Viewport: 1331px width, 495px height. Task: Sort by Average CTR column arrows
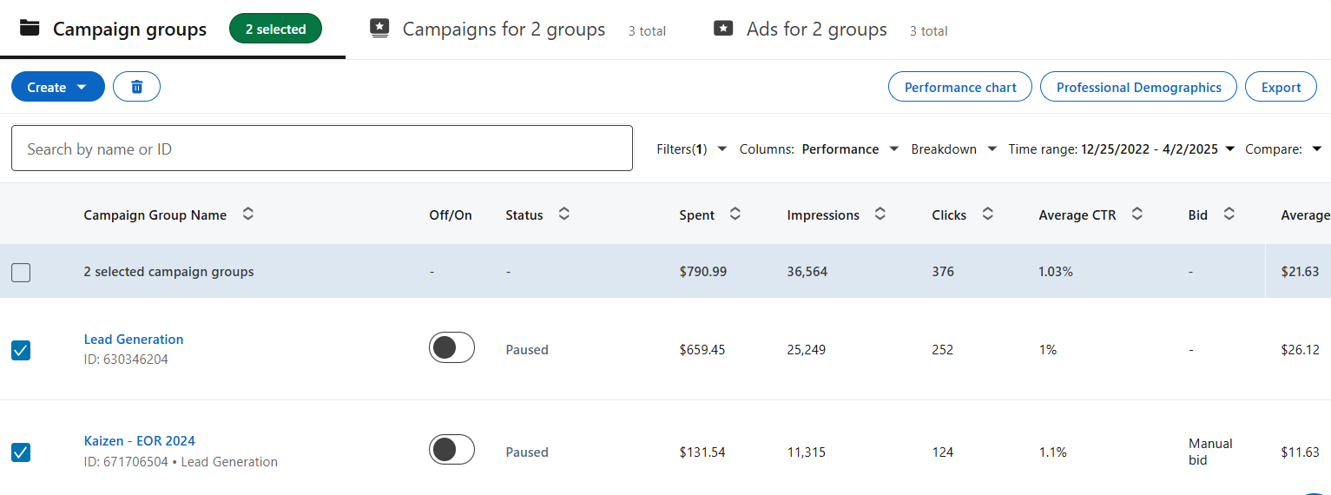[x=1137, y=214]
